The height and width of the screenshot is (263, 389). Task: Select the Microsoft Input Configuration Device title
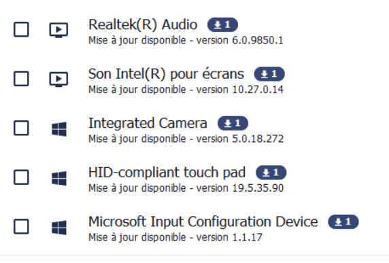pyautogui.click(x=203, y=222)
